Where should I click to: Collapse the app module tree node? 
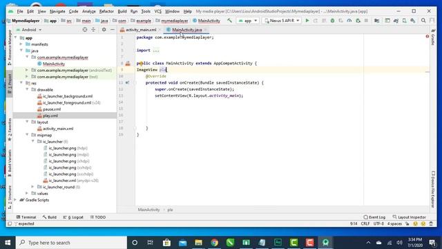[x=15, y=37]
